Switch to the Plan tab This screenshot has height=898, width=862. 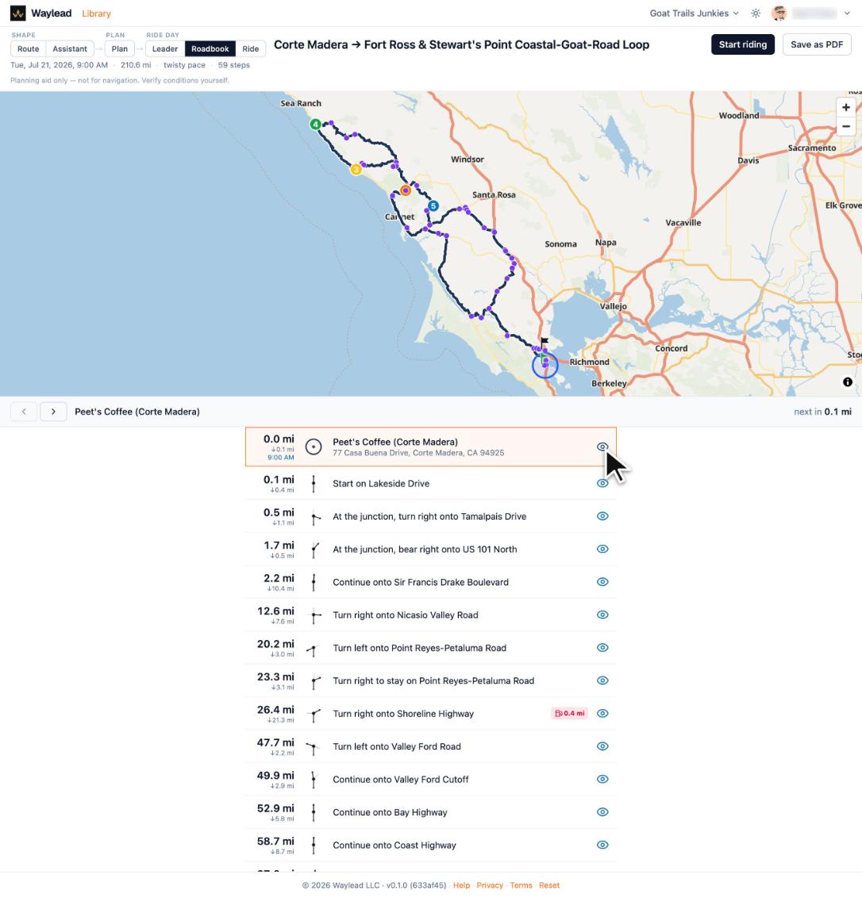pos(120,48)
